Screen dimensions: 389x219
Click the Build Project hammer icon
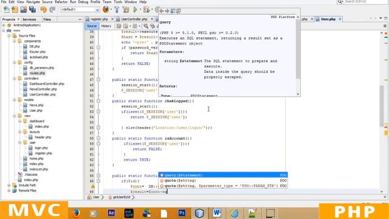pos(117,10)
